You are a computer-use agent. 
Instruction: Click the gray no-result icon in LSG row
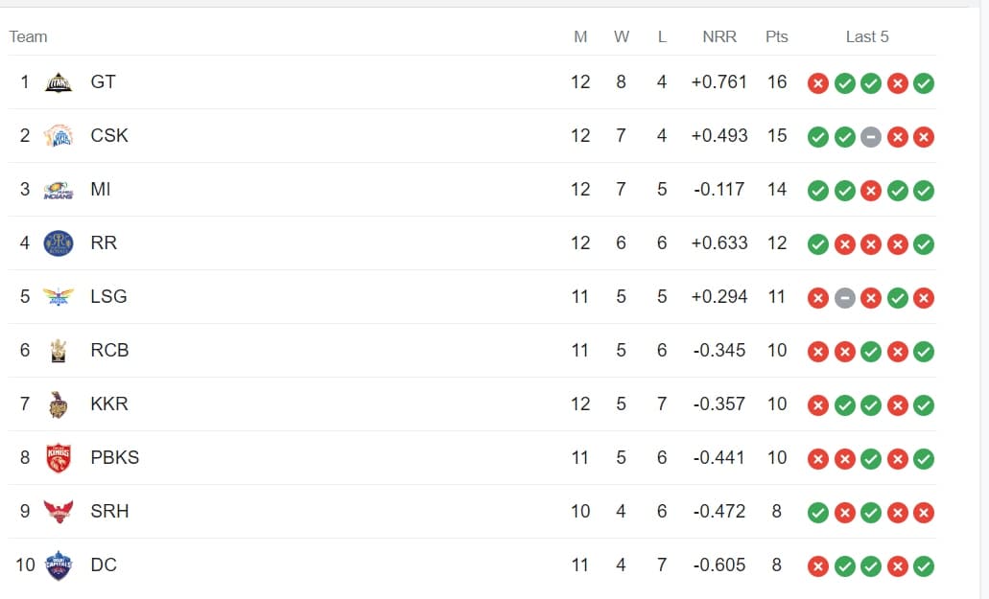[844, 298]
